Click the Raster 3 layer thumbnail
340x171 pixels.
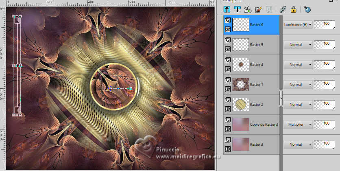coord(241,145)
